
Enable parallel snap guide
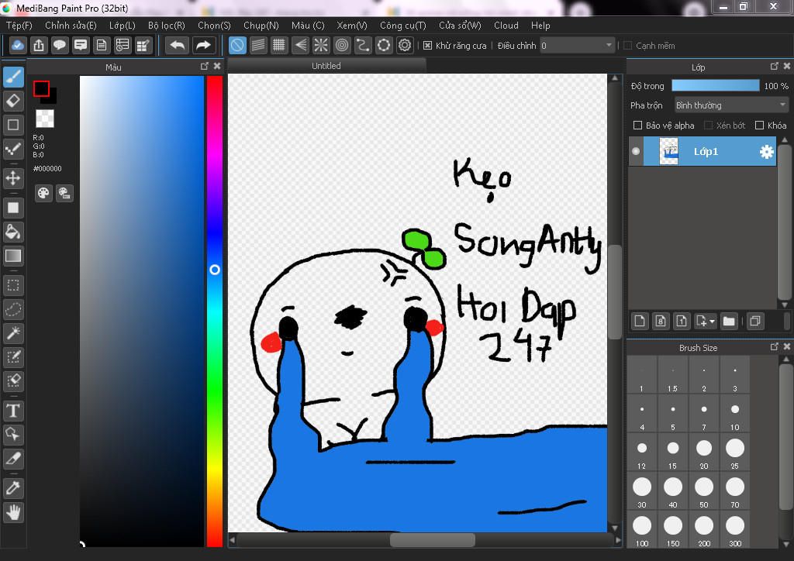click(x=258, y=46)
